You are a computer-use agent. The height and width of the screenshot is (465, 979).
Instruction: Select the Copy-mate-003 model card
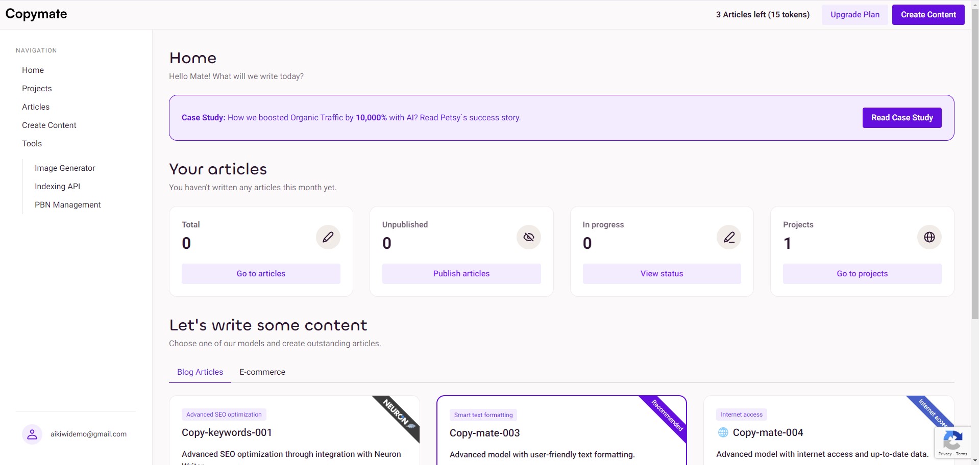point(561,430)
